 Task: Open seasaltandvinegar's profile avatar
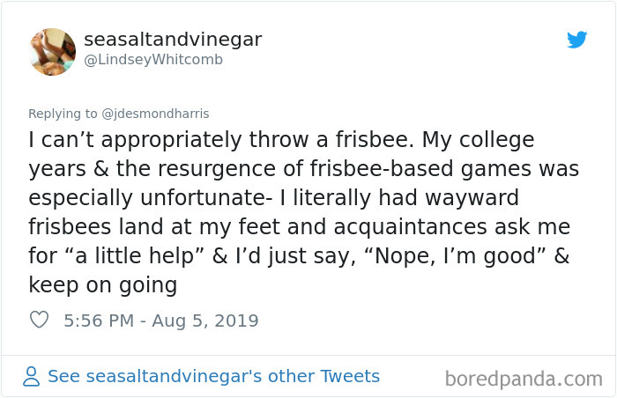pos(53,51)
